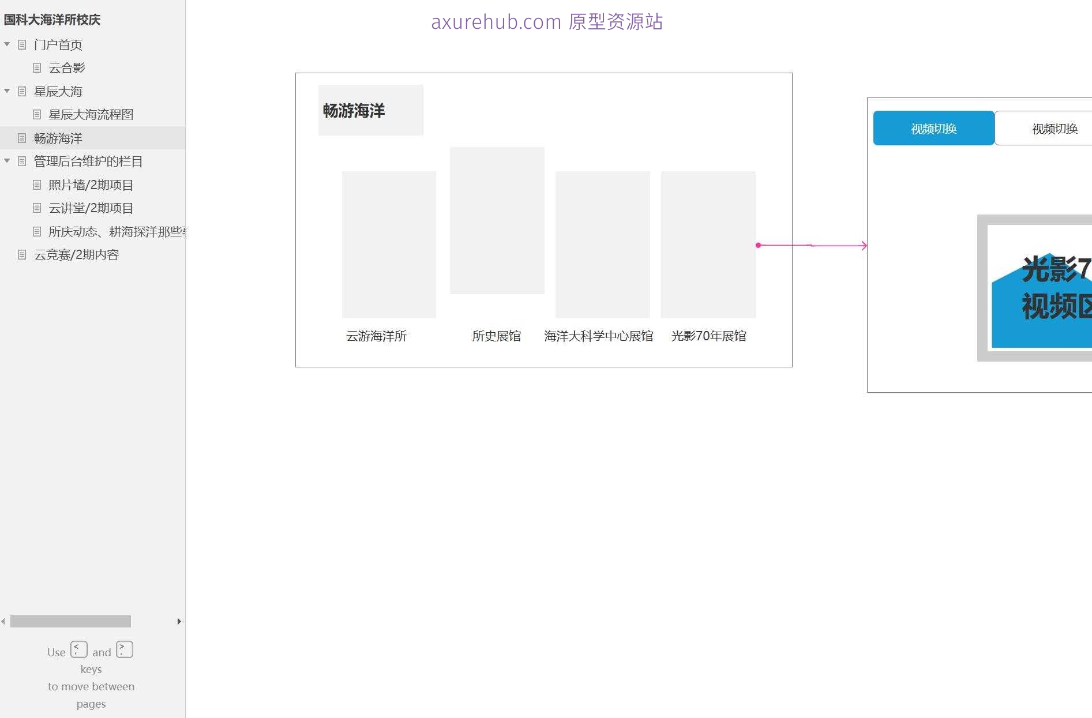Open the axurehub.com 原型资源站 link
Screen dimensions: 1092x718
(x=547, y=22)
